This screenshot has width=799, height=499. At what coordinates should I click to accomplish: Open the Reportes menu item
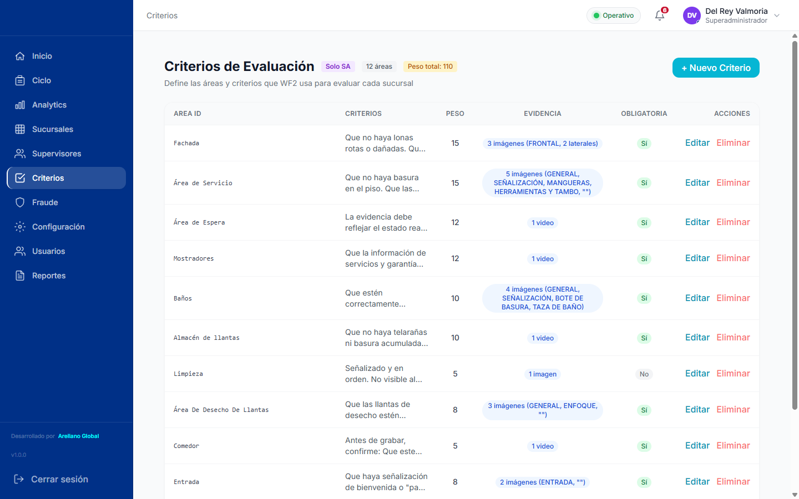[x=67, y=276]
